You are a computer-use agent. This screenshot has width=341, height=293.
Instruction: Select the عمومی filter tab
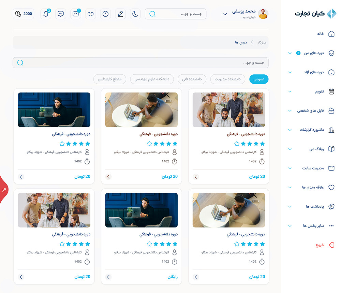(x=259, y=79)
